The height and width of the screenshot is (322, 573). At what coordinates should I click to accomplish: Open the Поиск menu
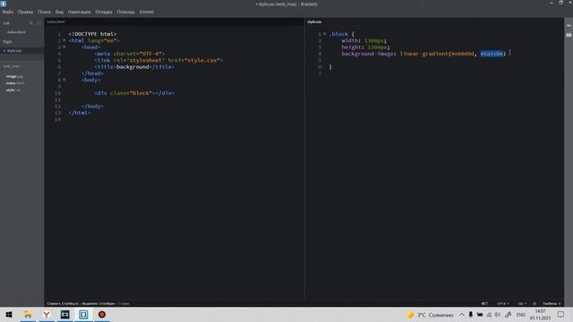tap(44, 12)
